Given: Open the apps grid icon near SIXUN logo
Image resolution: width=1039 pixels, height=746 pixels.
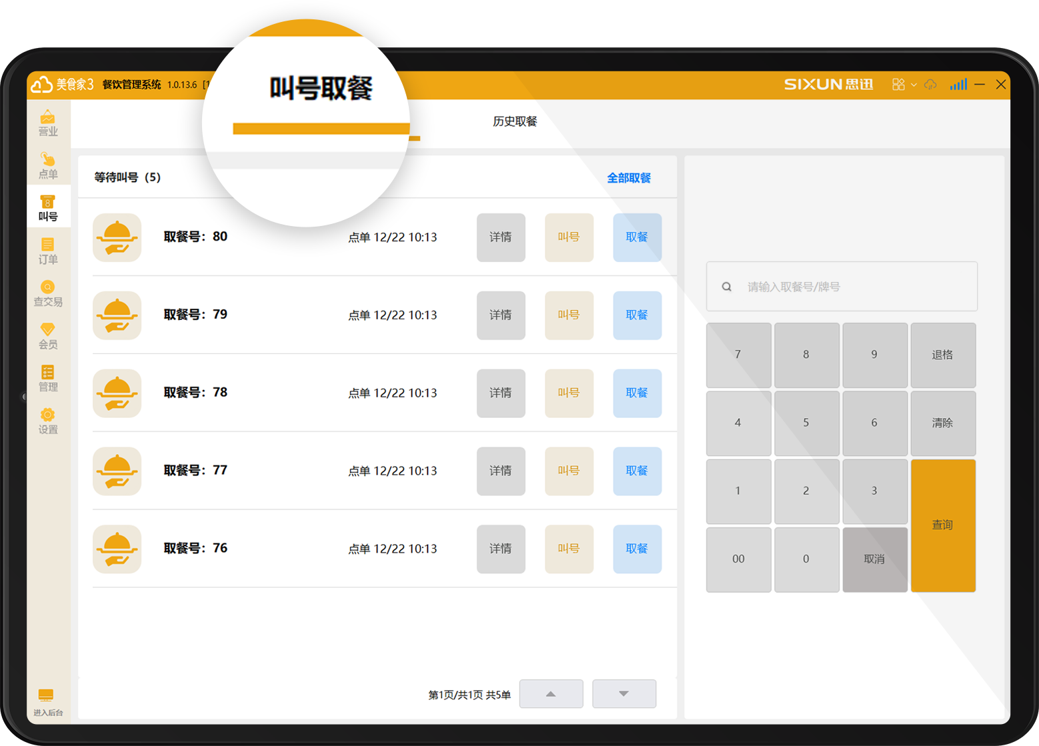Looking at the screenshot, I should click(898, 85).
